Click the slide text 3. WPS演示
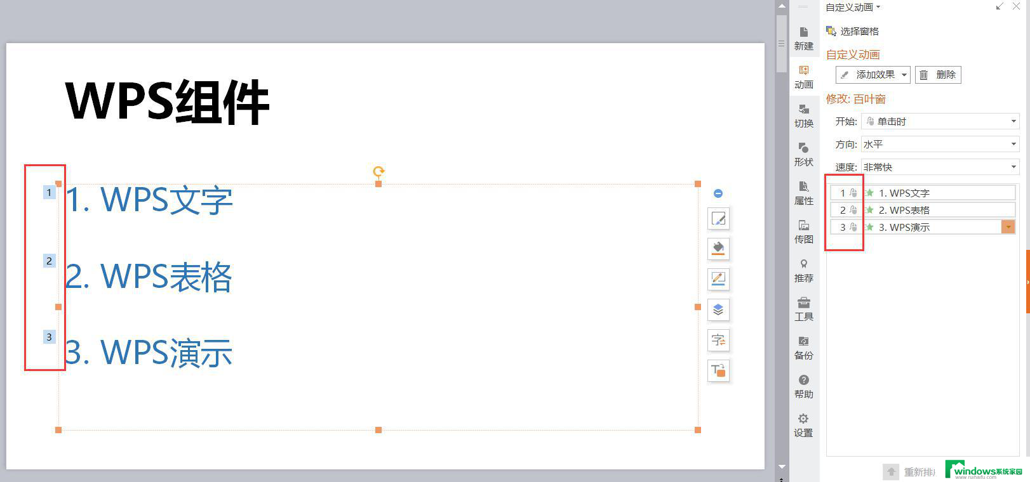The width and height of the screenshot is (1030, 482). (149, 353)
